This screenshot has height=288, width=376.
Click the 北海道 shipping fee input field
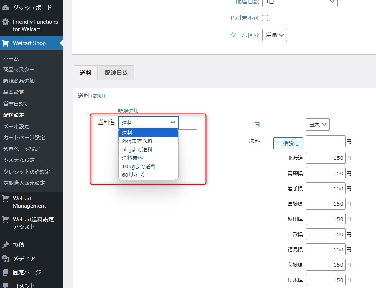325,158
